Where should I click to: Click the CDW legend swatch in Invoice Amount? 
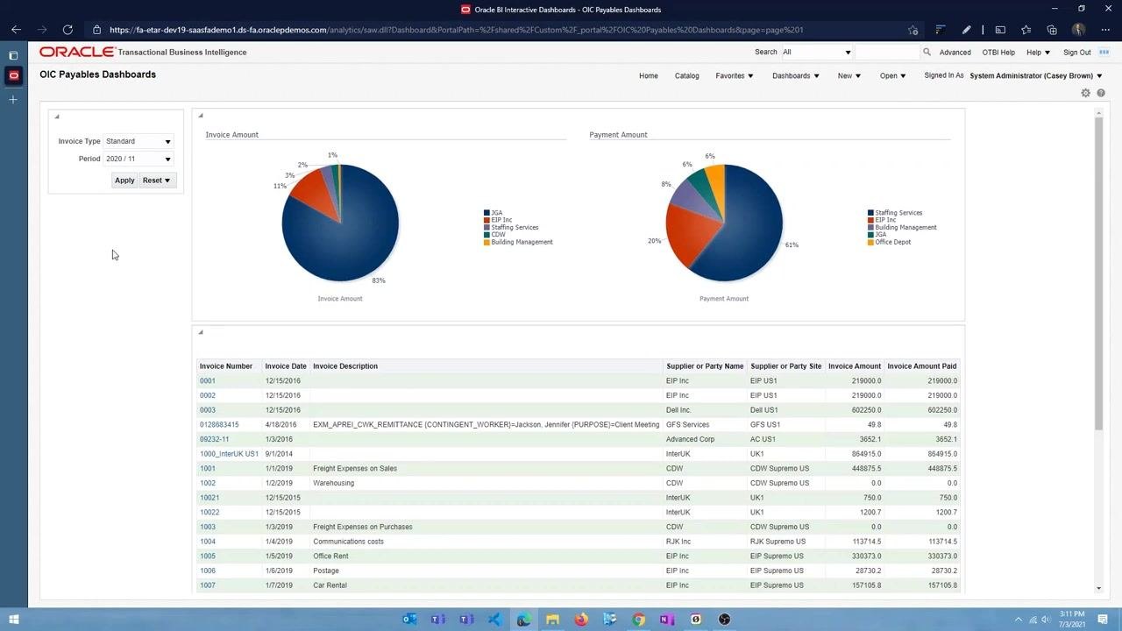(486, 235)
